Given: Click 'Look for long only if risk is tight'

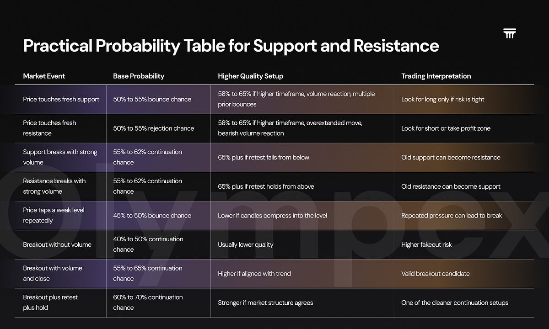Looking at the screenshot, I should tap(443, 99).
